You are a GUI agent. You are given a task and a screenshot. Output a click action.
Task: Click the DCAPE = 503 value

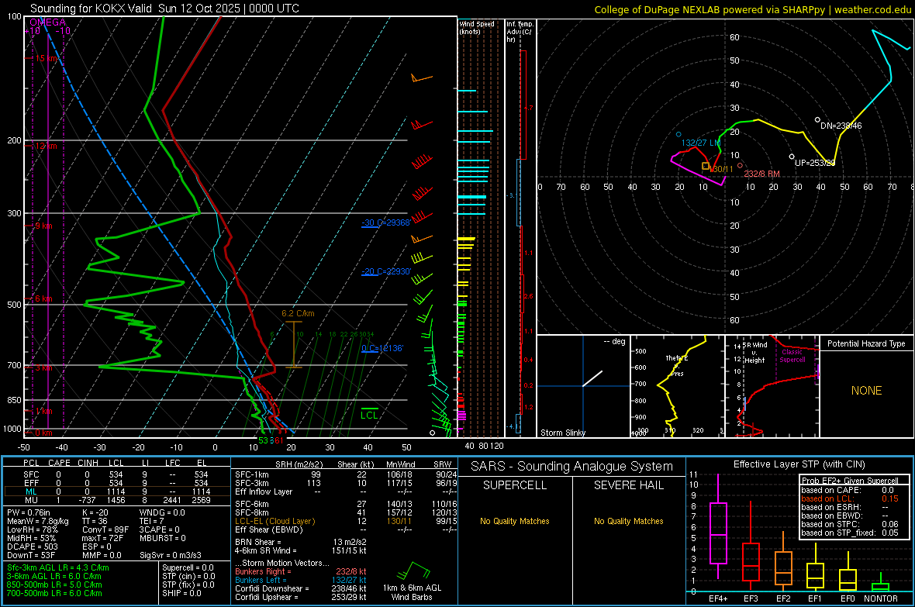(x=32, y=547)
